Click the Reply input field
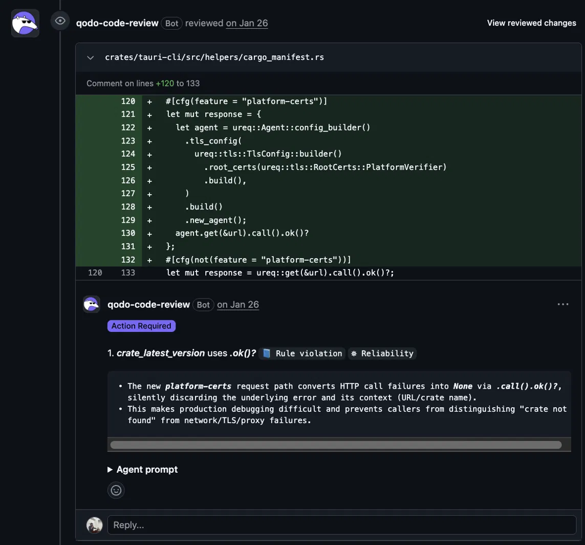Screen dimensions: 585x545 (342, 525)
